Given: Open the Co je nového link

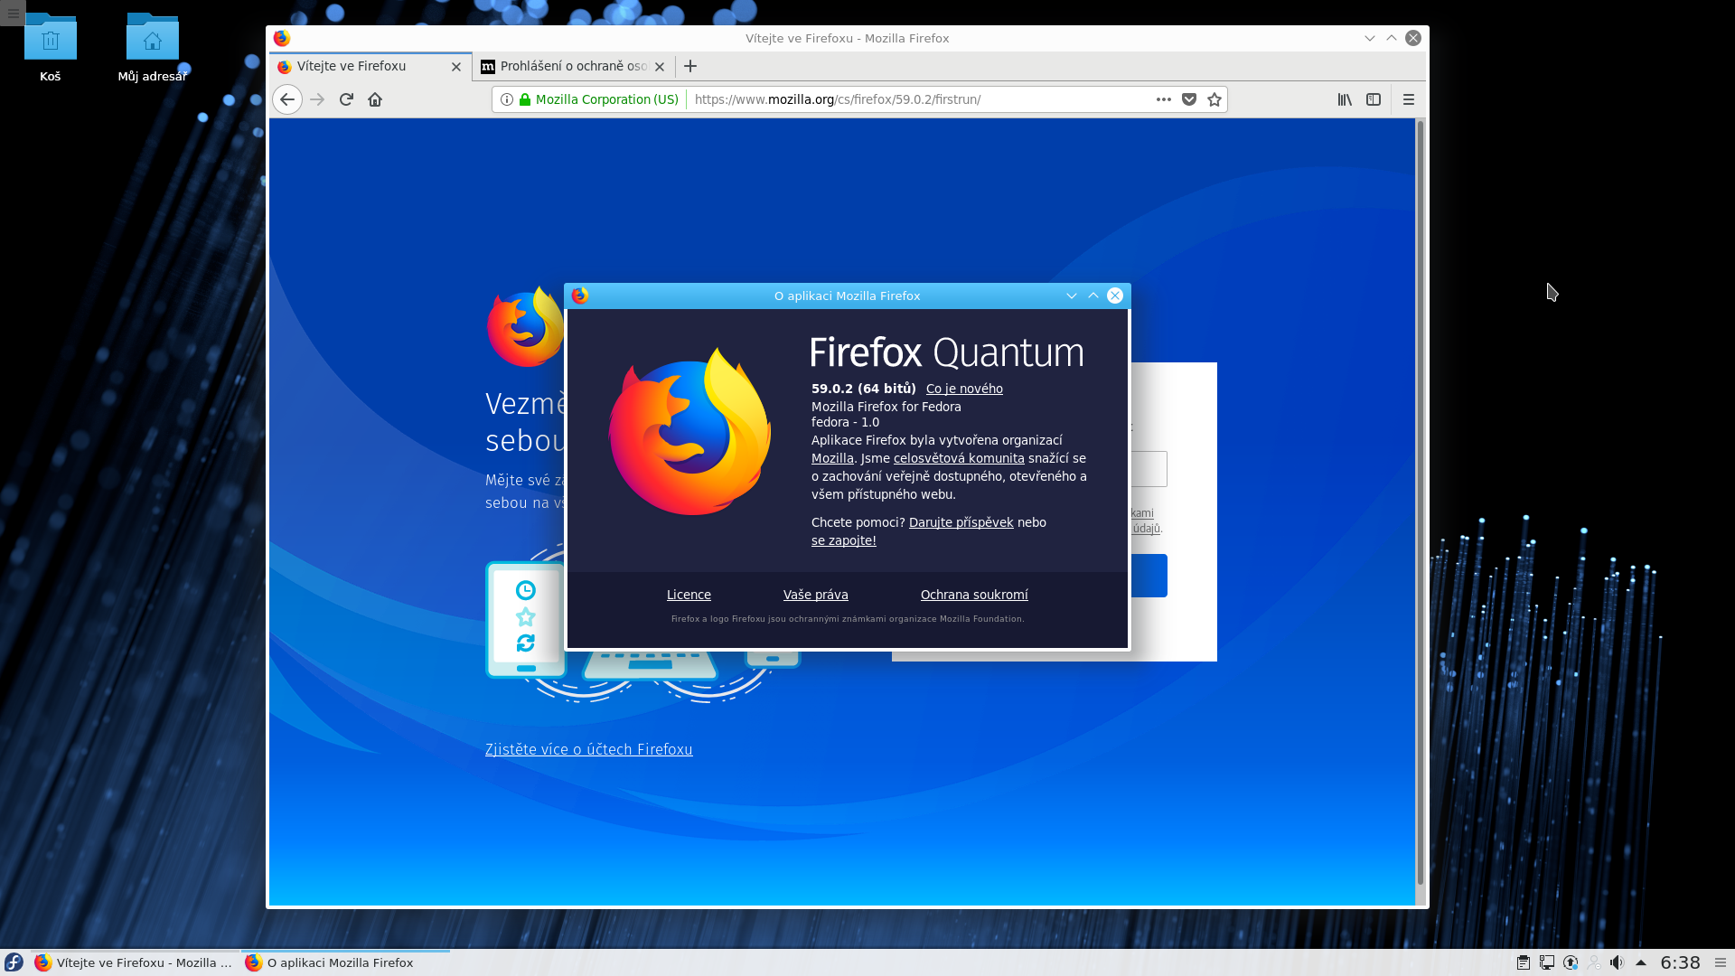Looking at the screenshot, I should coord(964,389).
